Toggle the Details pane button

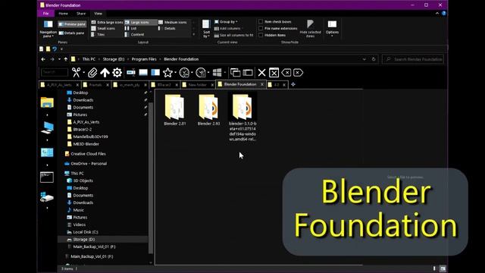point(71,33)
